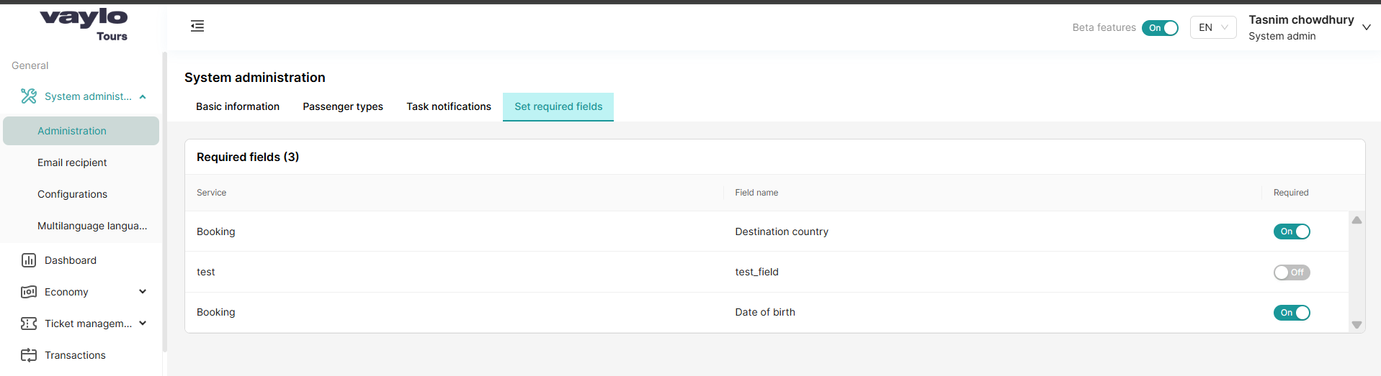
Task: Collapse the System administration menu chevron
Action: (143, 97)
